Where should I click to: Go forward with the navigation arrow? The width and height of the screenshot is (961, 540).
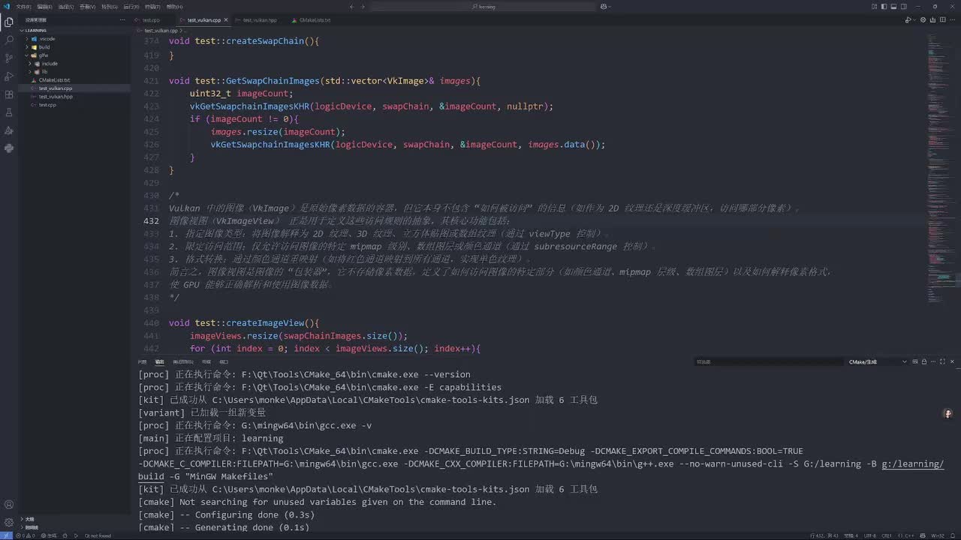[363, 7]
